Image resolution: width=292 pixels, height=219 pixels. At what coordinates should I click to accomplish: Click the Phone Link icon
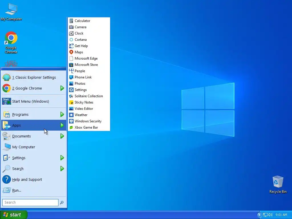[71, 77]
